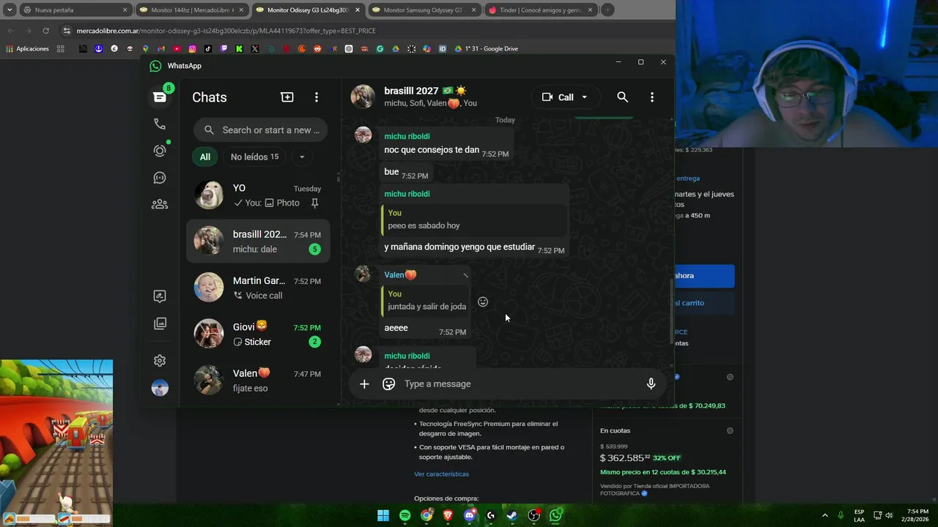Switch to the Nueva pestaña Chrome tab
The image size is (938, 527).
[74, 10]
